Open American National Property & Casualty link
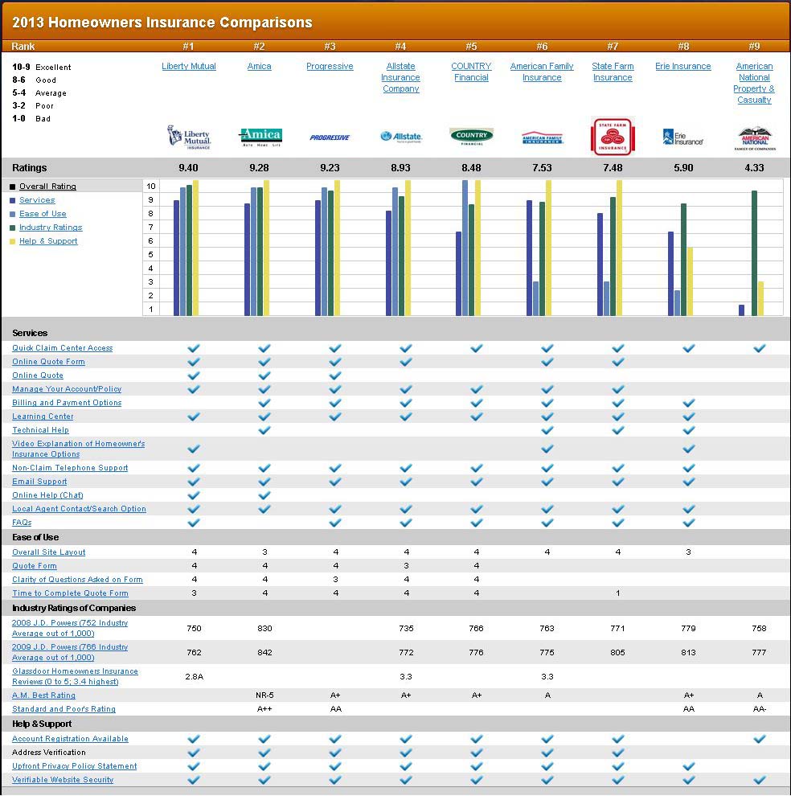This screenshot has width=791, height=796. [x=754, y=84]
